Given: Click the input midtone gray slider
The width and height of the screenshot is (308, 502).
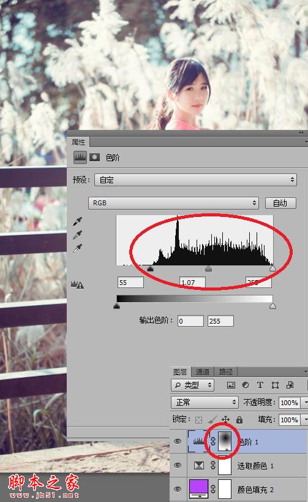Looking at the screenshot, I should (209, 268).
